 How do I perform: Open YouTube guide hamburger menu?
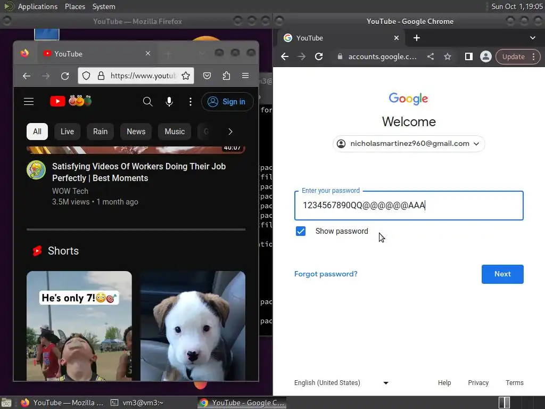[x=29, y=102]
